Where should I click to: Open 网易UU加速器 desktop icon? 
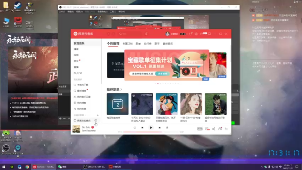click(x=18, y=151)
